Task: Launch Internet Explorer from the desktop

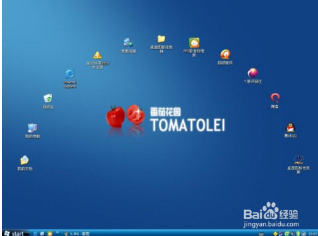Action: pos(70,78)
